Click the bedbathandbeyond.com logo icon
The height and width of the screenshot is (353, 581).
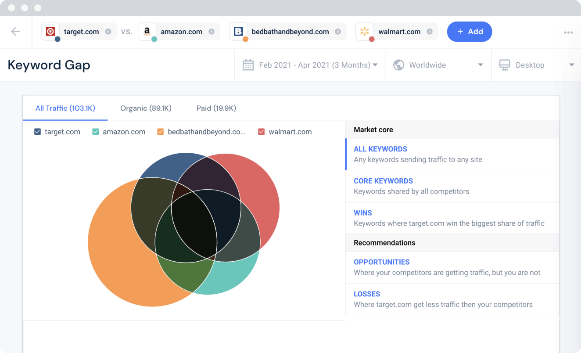click(238, 32)
